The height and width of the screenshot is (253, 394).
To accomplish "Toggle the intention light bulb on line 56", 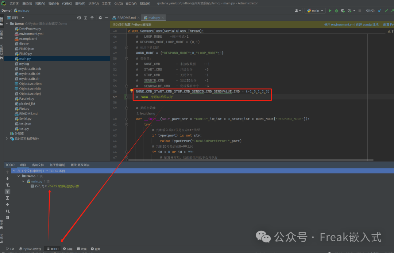I will pos(132,91).
